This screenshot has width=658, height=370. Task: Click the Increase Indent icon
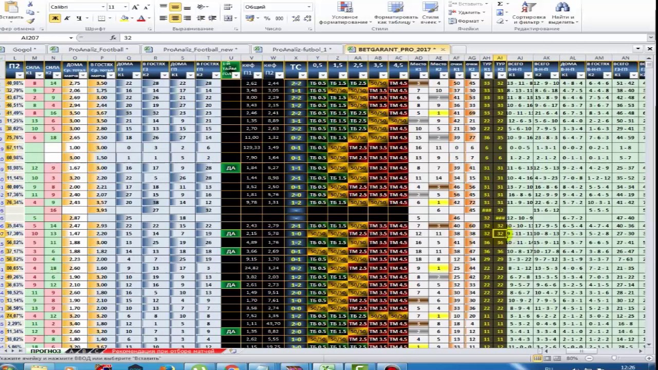[x=213, y=18]
